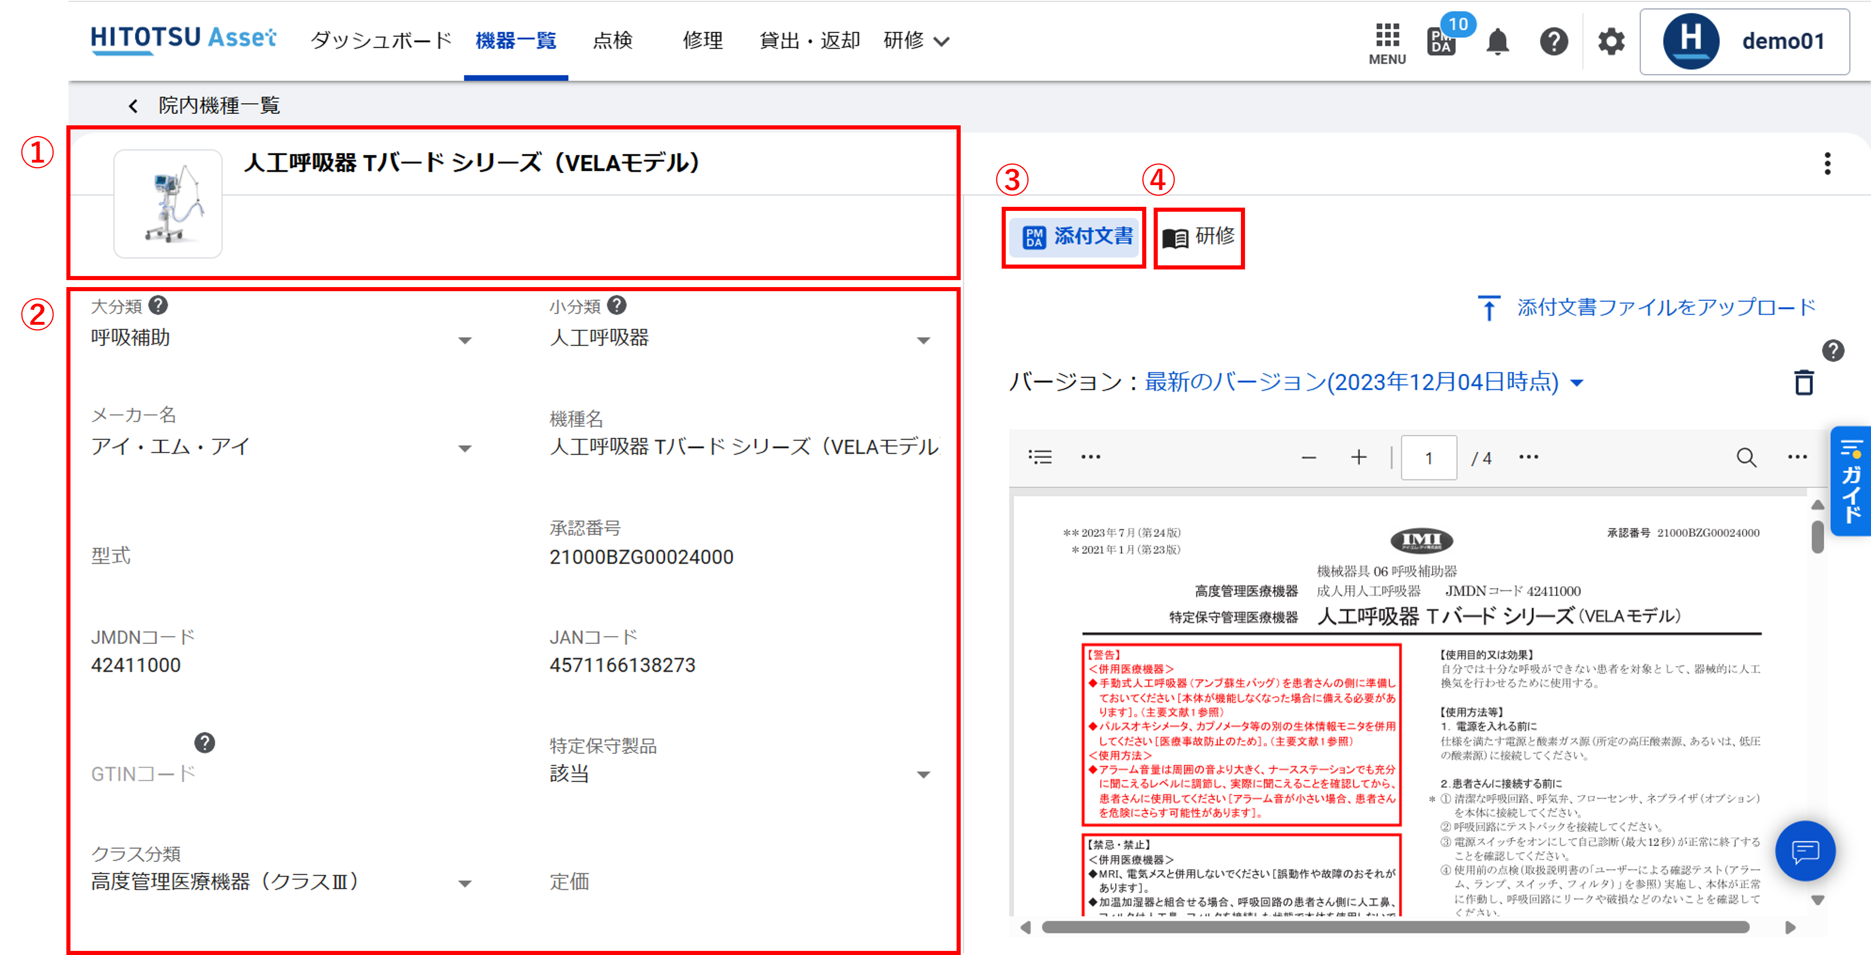Zoom in the PDF with plus icon
The height and width of the screenshot is (955, 1871).
[x=1358, y=457]
